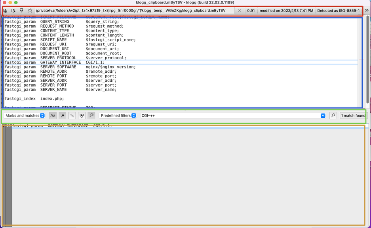Toggle the inverse match button

point(72,116)
